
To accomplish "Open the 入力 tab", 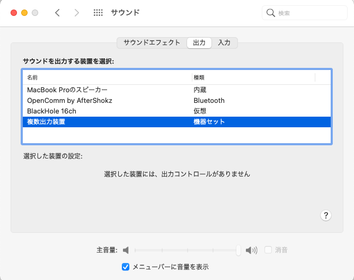I will pyautogui.click(x=224, y=43).
